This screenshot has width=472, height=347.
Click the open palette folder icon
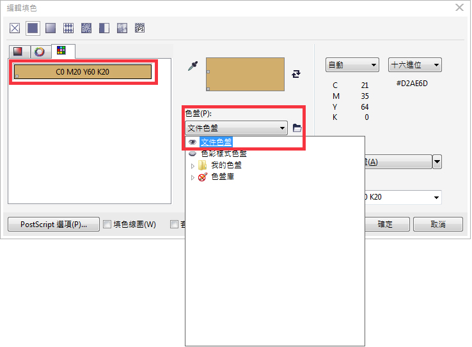(x=297, y=128)
